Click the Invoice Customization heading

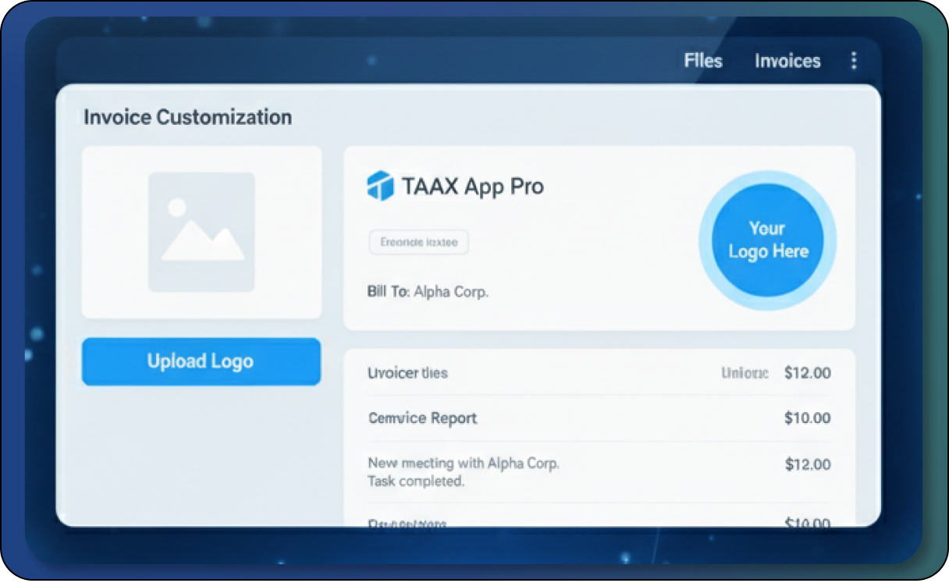187,117
